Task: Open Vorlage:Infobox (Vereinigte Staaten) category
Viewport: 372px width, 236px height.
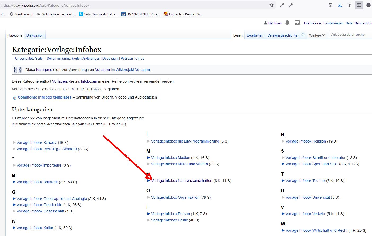Action: (47, 149)
